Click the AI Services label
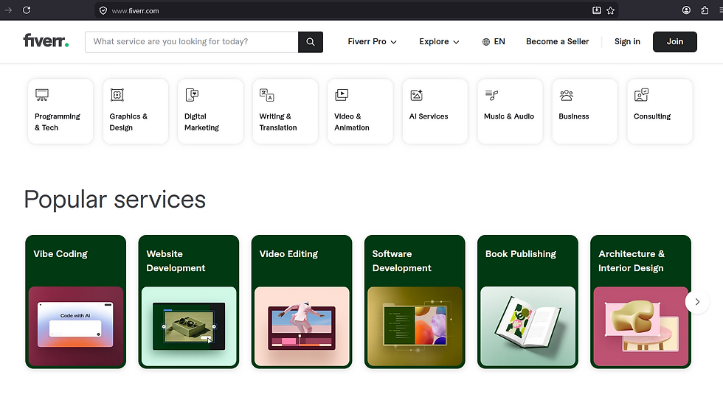This screenshot has width=723, height=411. [429, 116]
